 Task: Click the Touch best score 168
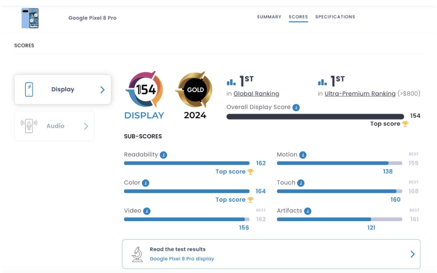tap(414, 191)
